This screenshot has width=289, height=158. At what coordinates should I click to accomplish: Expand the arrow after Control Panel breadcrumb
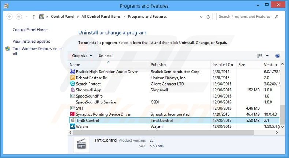[x=78, y=17]
